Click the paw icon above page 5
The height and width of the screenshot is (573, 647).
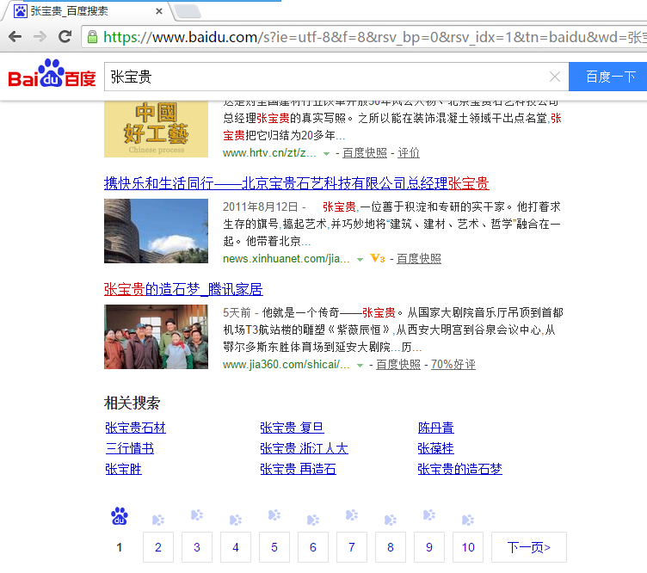pyautogui.click(x=274, y=514)
